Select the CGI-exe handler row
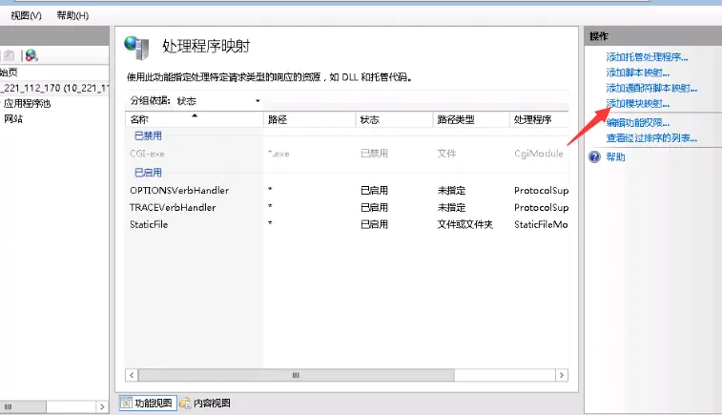The image size is (722, 415). click(347, 154)
